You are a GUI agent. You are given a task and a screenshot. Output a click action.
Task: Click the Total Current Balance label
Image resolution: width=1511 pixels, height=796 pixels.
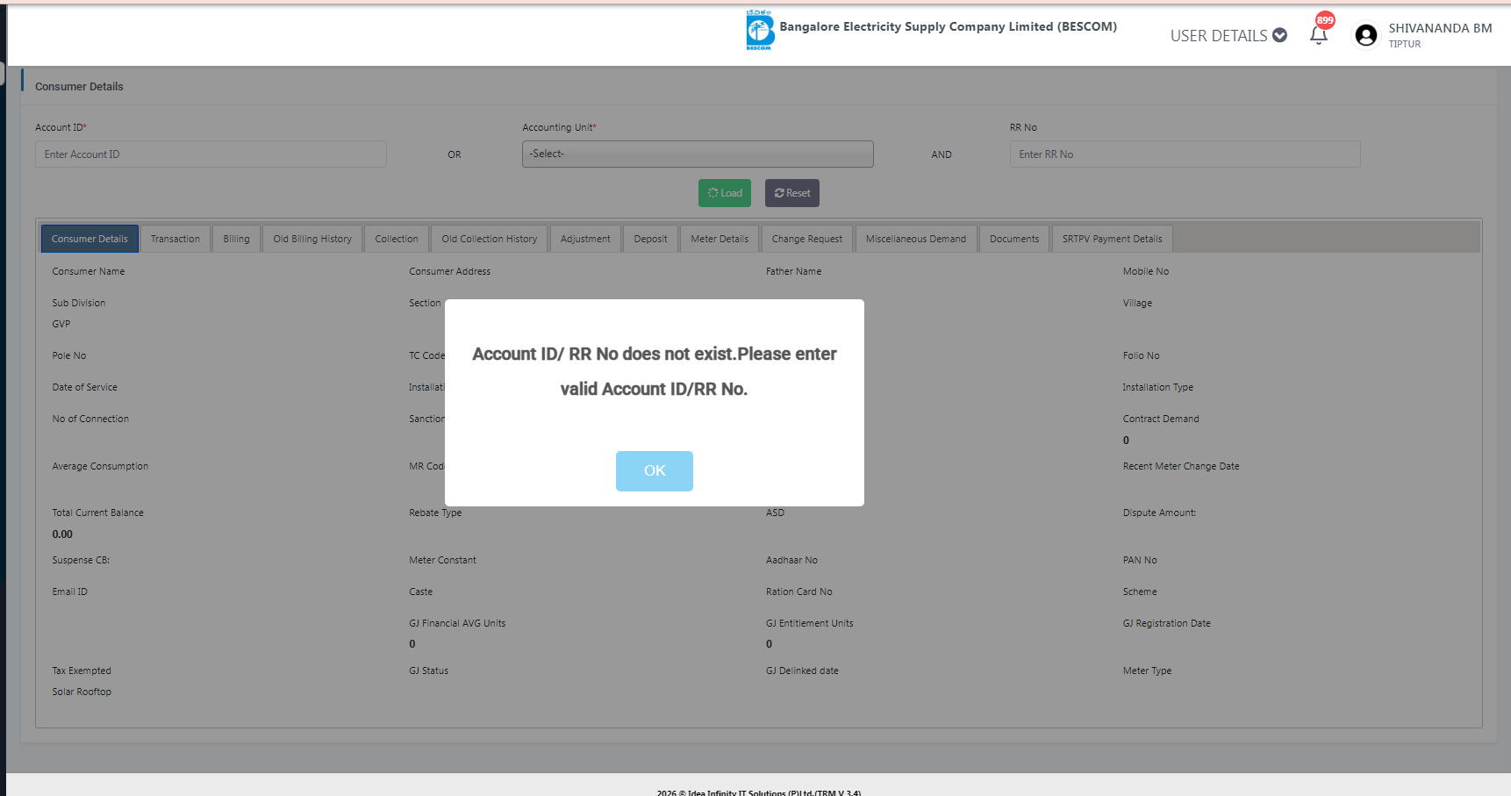click(x=97, y=513)
